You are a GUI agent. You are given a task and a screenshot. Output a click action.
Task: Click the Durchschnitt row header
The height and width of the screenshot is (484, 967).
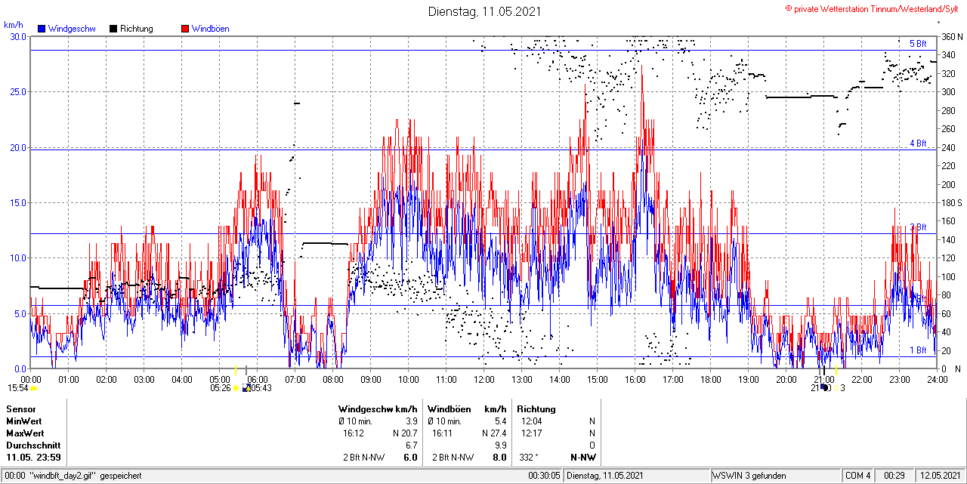point(32,445)
